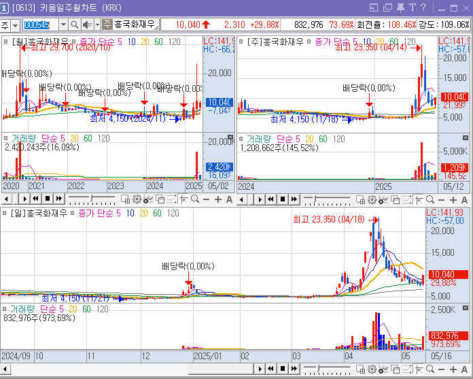This screenshot has height=379, width=473.
Task: Click minus zoom-out in weekly chart toolbar
Action: tap(441, 200)
